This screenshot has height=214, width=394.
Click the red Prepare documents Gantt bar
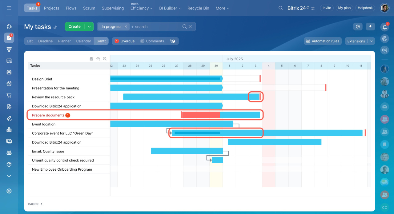pos(201,115)
